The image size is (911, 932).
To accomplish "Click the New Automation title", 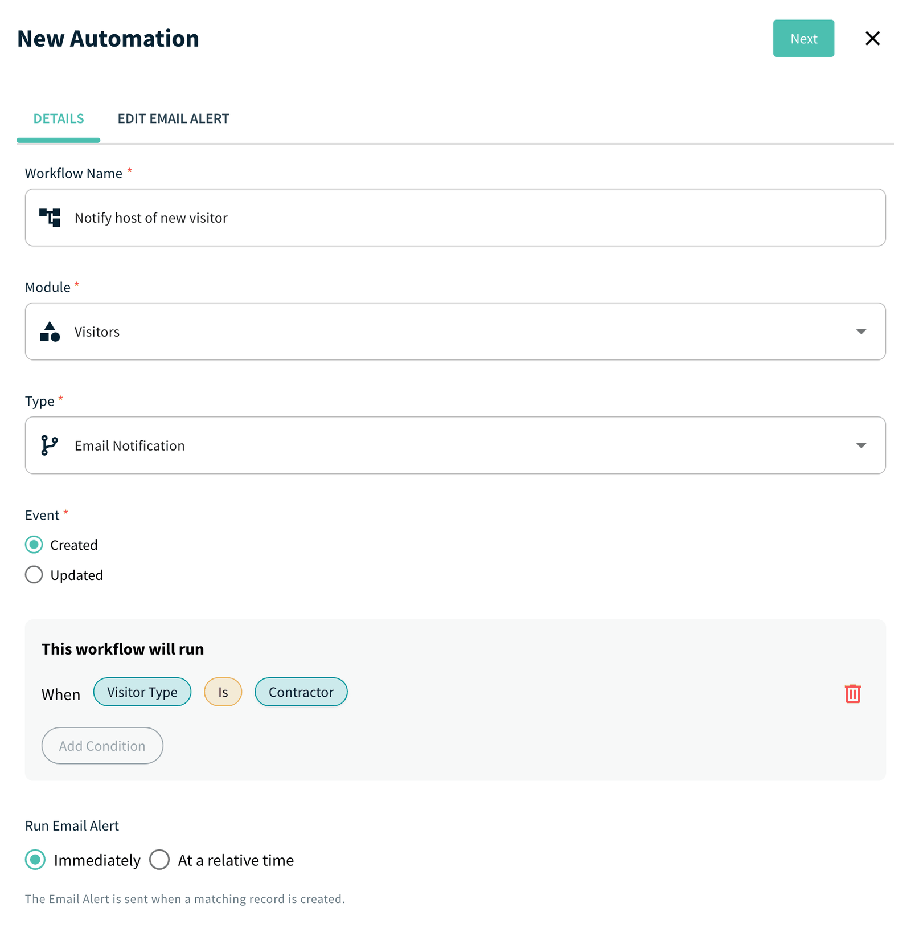I will coord(108,38).
